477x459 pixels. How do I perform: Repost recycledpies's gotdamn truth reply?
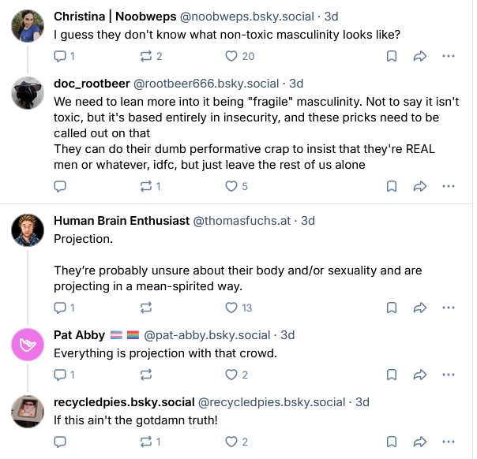pos(145,442)
